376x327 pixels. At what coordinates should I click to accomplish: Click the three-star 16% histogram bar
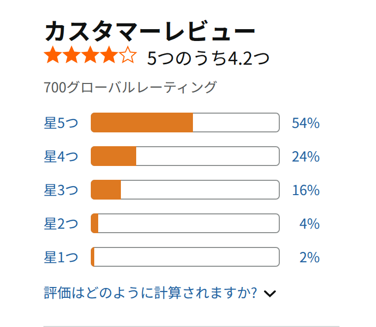pos(185,190)
